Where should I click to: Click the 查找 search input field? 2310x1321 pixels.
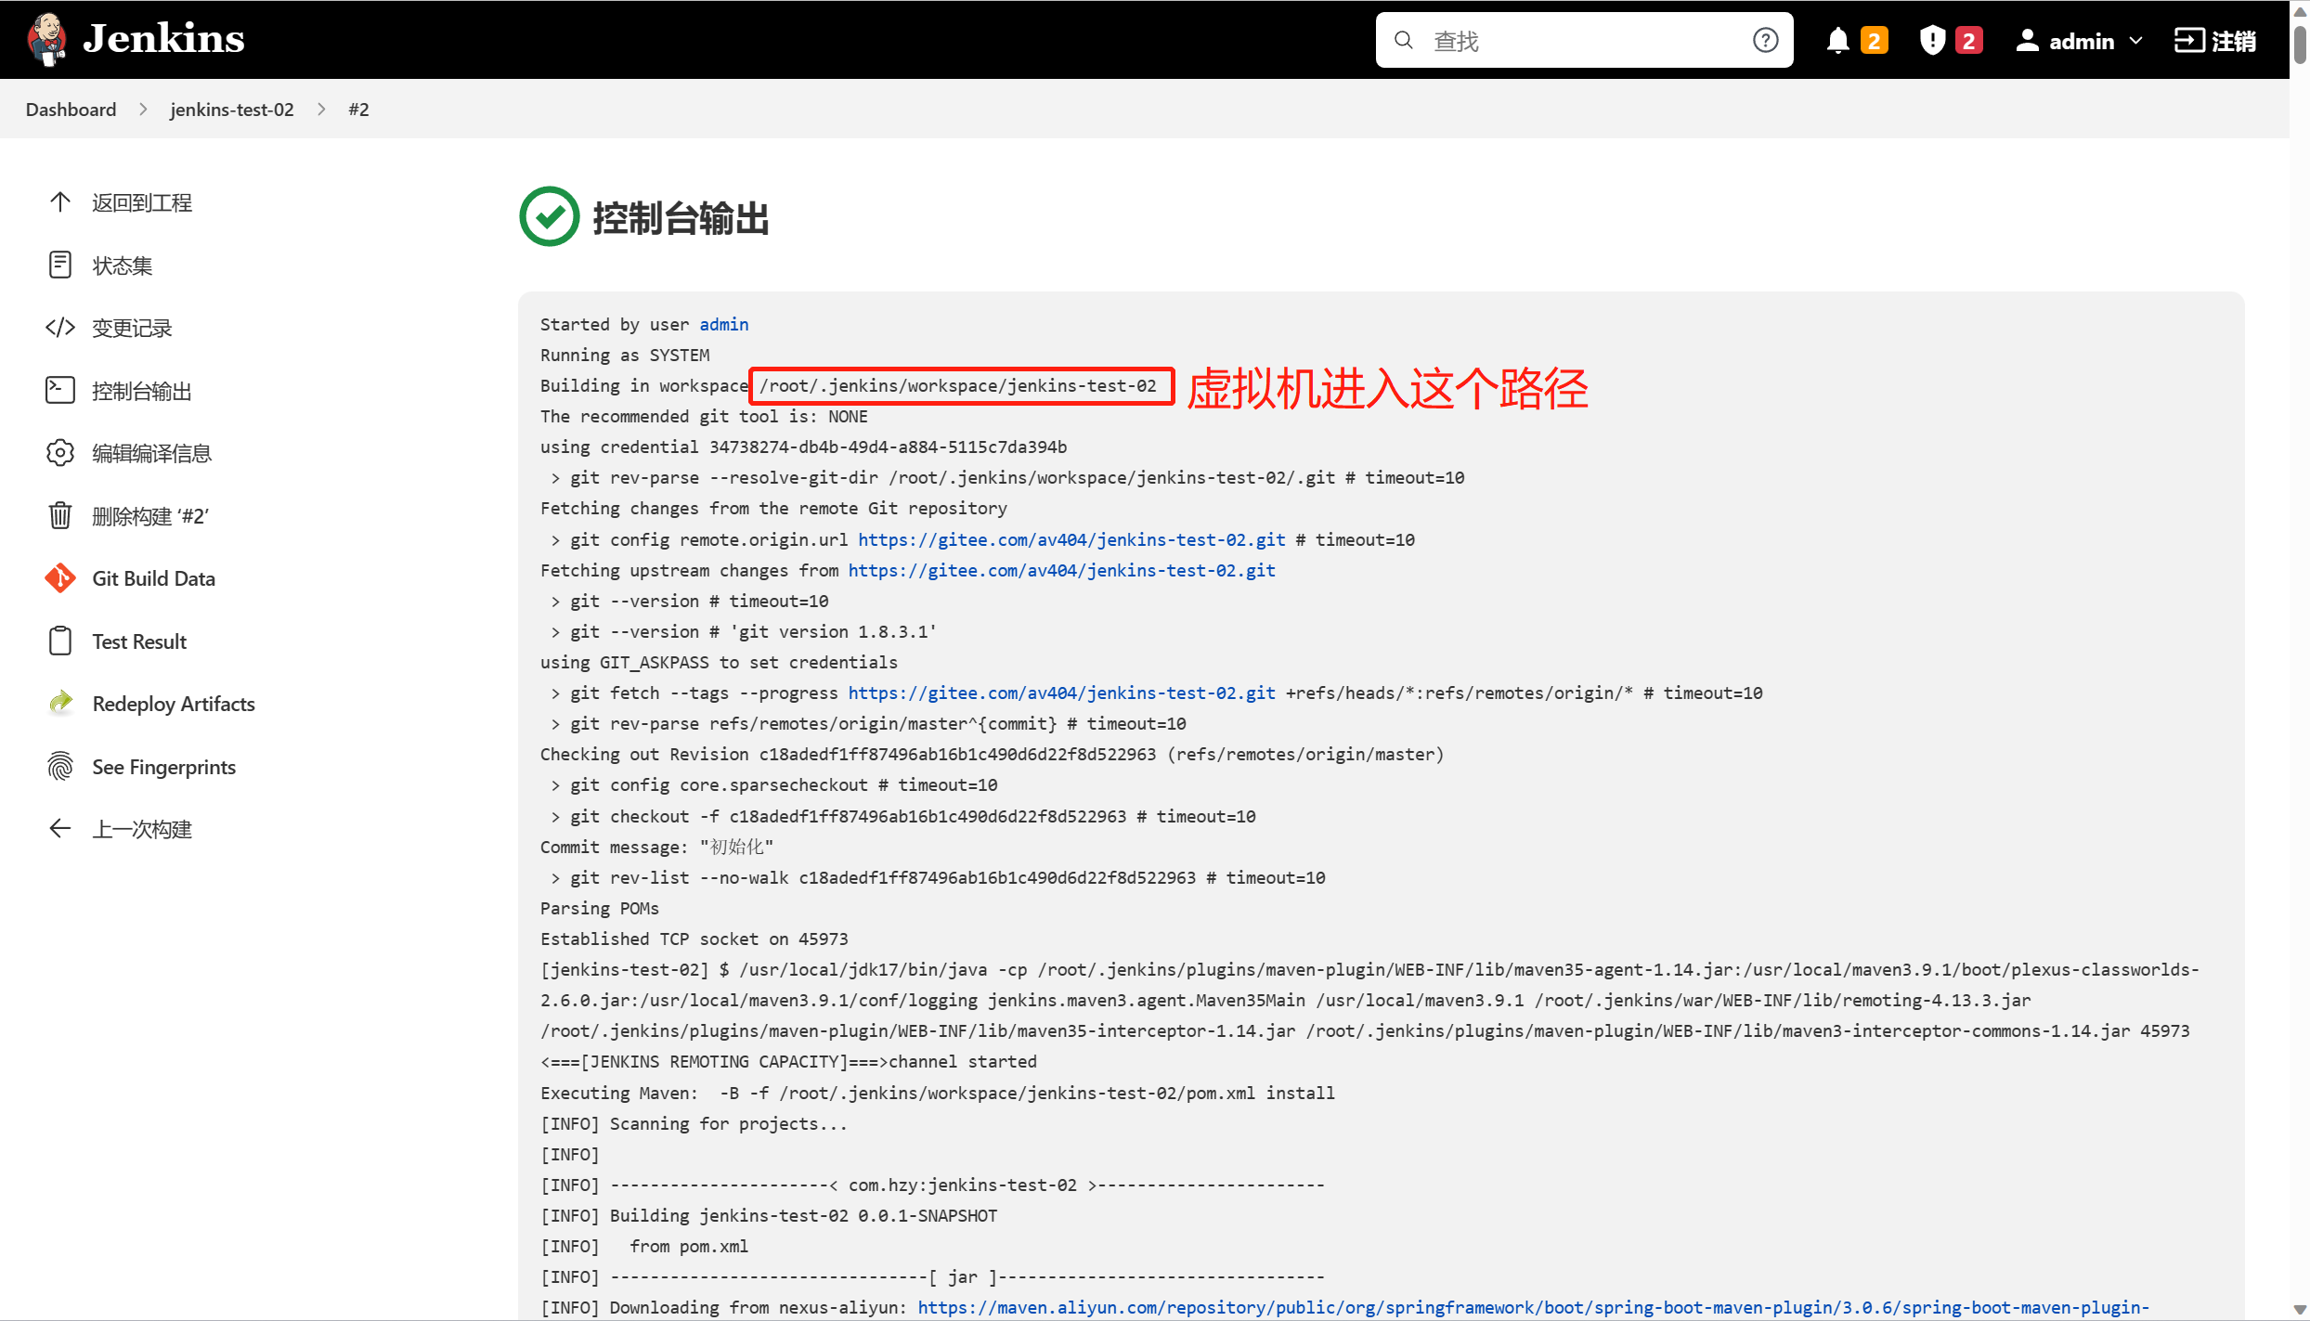(1578, 41)
